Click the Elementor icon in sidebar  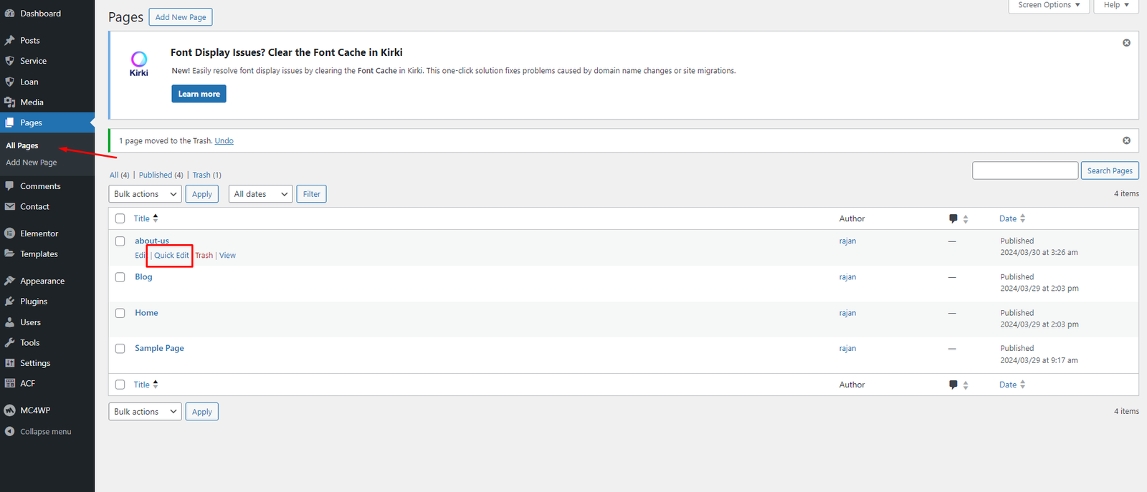click(10, 233)
